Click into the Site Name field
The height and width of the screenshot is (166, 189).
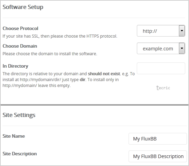click(x=158, y=139)
